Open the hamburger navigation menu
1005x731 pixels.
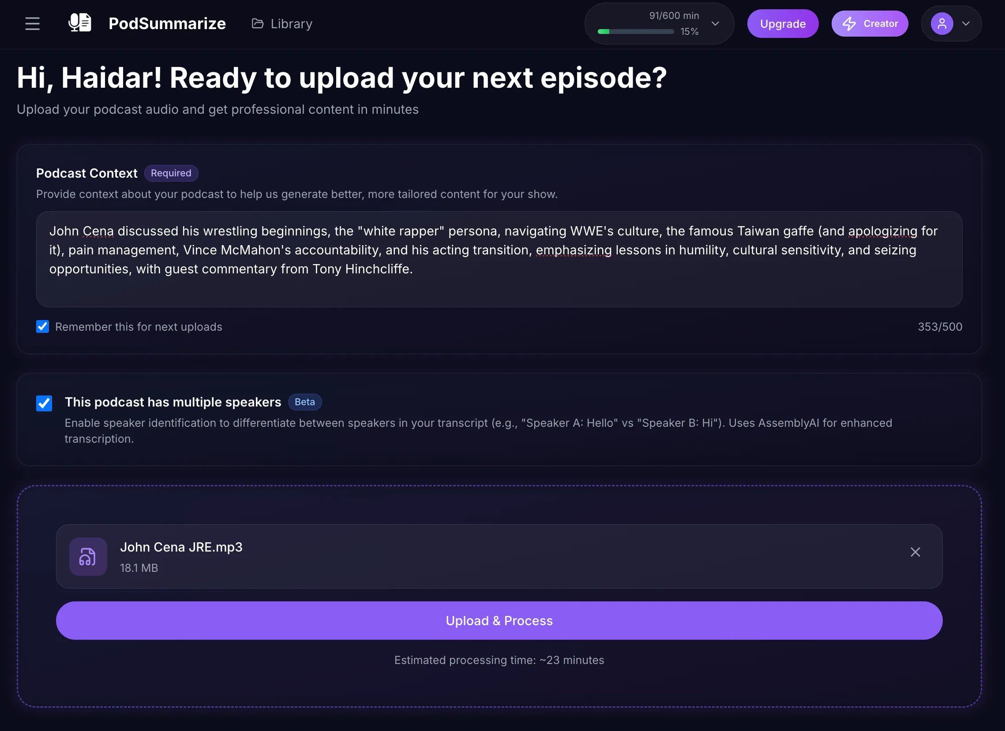click(32, 23)
